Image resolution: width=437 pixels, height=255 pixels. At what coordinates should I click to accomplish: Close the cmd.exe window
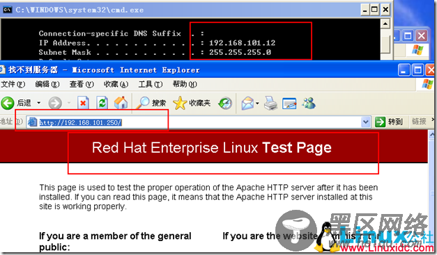click(x=385, y=10)
